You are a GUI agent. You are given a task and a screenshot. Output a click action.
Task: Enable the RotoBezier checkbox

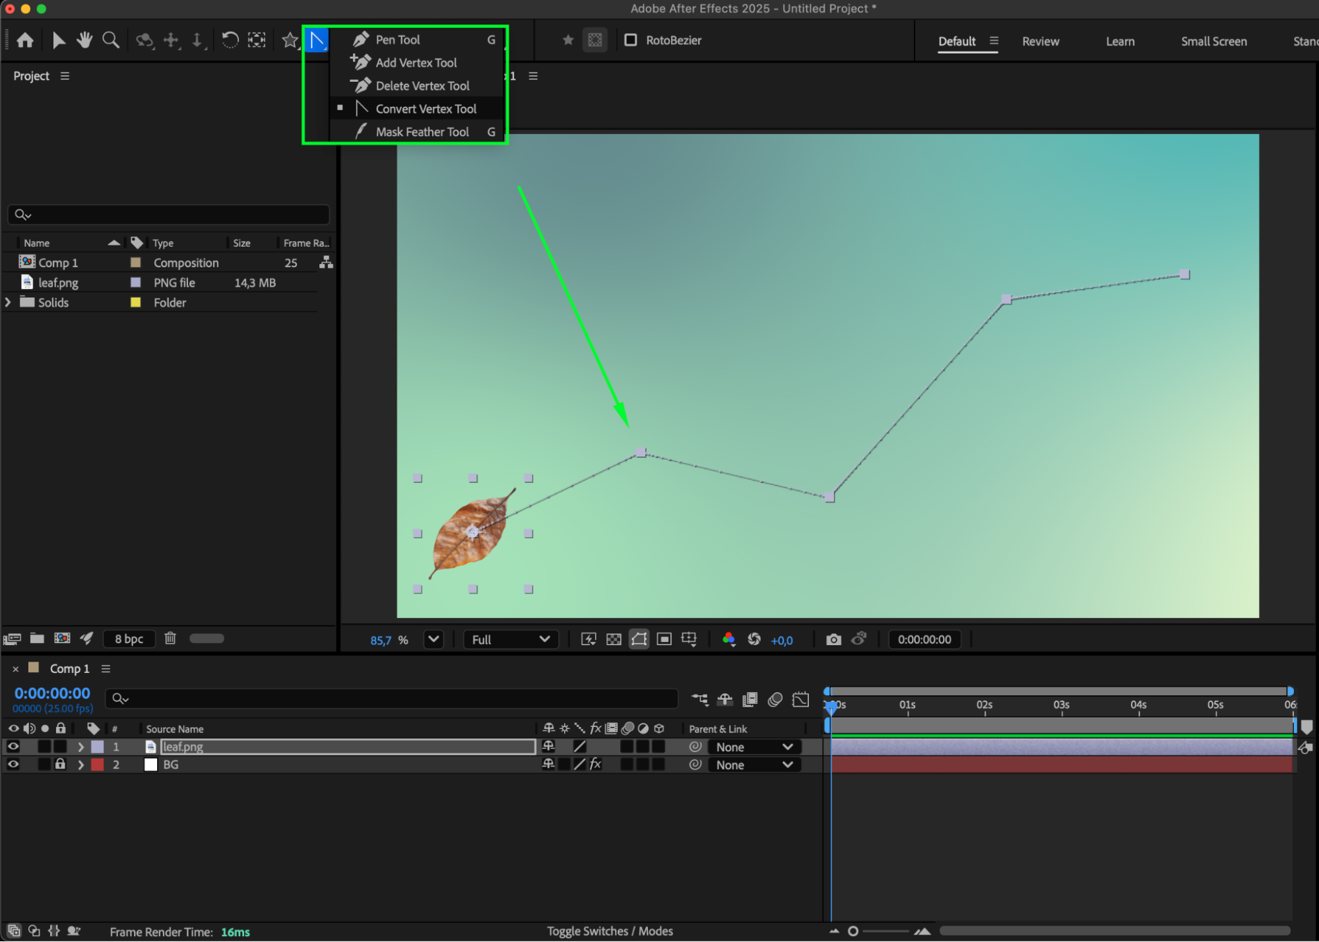[x=631, y=40]
